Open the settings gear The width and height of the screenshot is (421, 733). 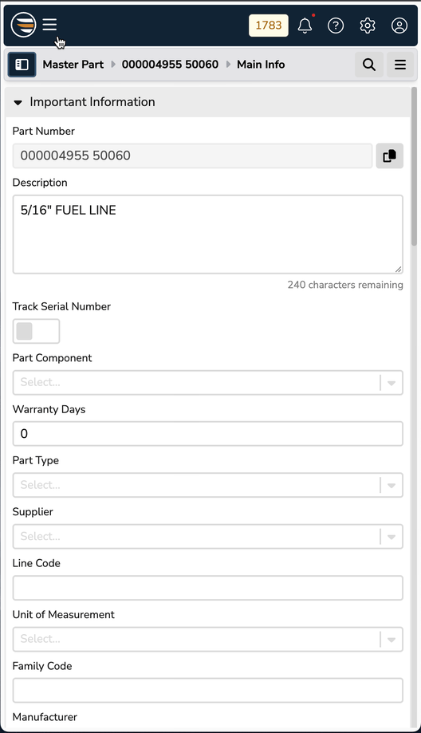(368, 26)
